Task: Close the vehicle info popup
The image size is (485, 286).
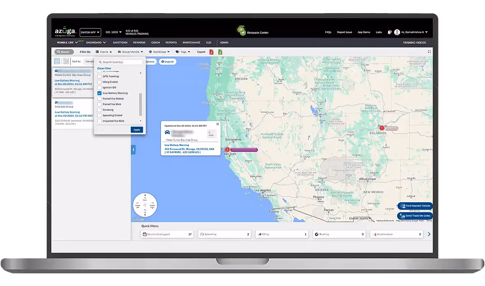Action: (218, 124)
